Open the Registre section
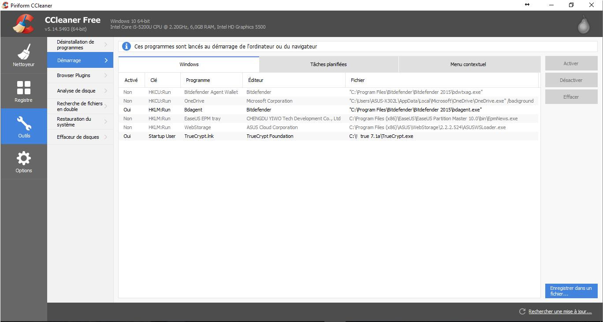 tap(24, 91)
